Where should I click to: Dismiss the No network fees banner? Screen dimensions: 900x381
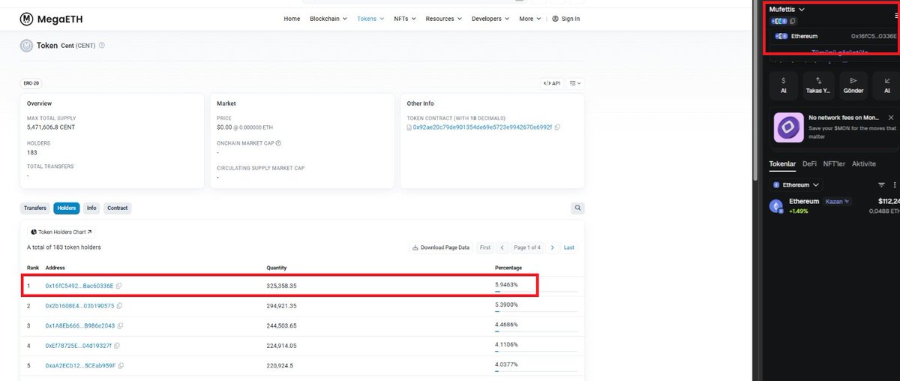tap(891, 118)
